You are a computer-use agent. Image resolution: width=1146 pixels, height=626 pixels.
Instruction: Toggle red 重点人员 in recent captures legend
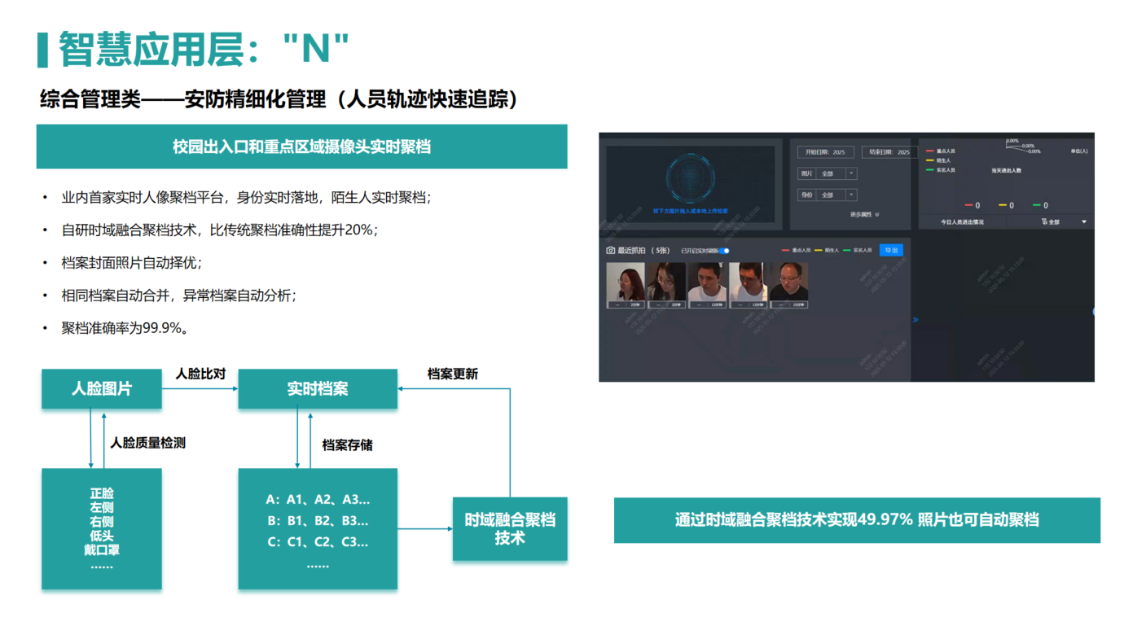(785, 251)
